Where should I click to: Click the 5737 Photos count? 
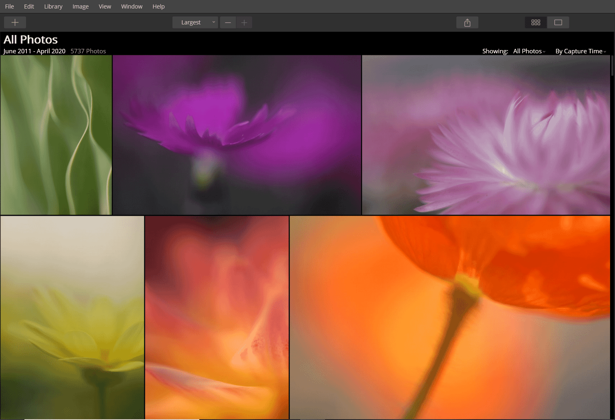[88, 51]
